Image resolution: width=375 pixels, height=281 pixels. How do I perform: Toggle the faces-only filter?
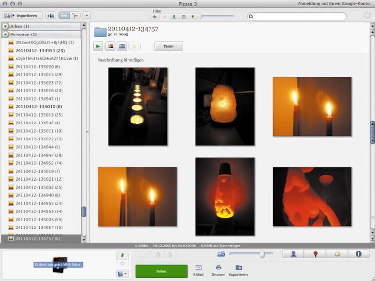point(174,17)
